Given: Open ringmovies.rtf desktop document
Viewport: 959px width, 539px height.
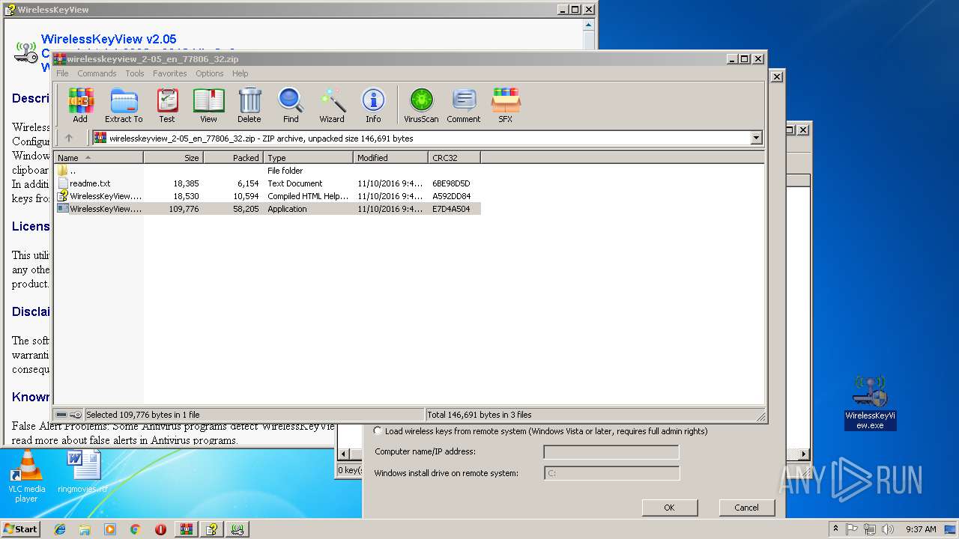Looking at the screenshot, I should pos(82,472).
